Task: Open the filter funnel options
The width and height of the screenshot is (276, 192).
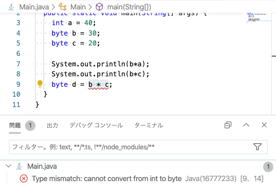Action: [x=258, y=147]
